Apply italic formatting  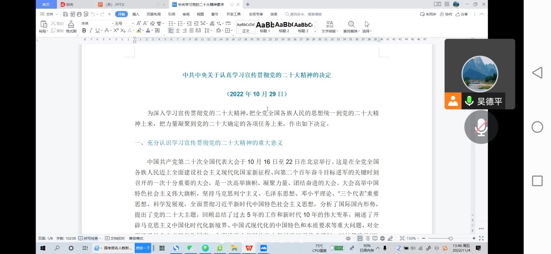[91, 31]
